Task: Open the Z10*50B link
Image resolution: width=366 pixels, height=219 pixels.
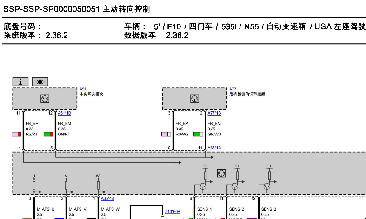Action: (x=173, y=211)
